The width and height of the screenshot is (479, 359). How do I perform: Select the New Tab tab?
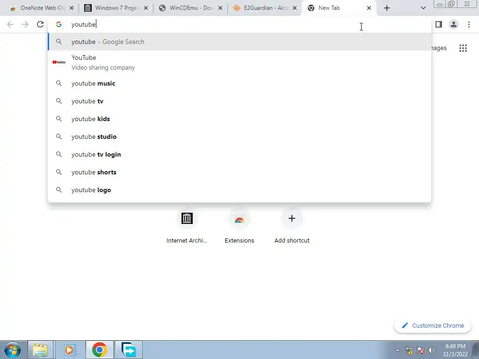[339, 8]
